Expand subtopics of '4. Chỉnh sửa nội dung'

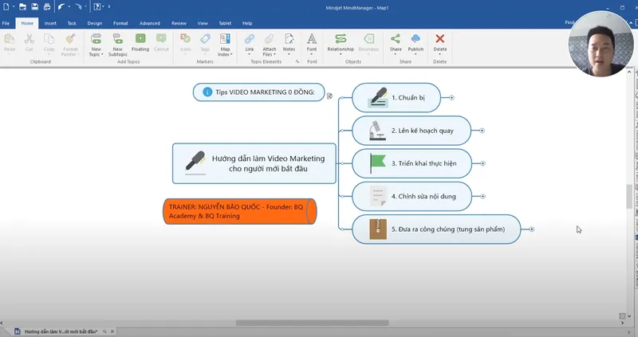(482, 196)
